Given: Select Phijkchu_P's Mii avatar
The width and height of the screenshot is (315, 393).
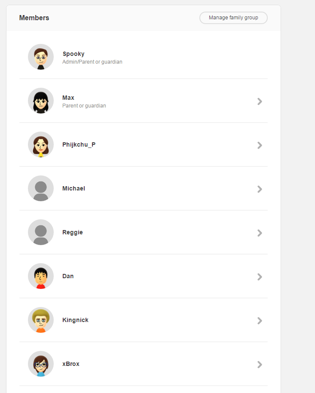Looking at the screenshot, I should coord(41,144).
